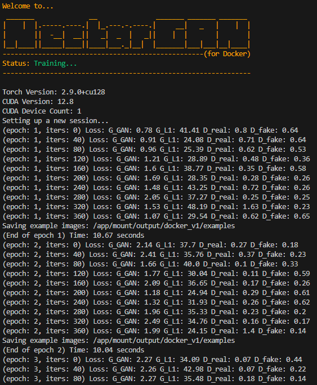Click the 'Welcome to...' text line
Screen dimensions: 317x385
(28, 6)
